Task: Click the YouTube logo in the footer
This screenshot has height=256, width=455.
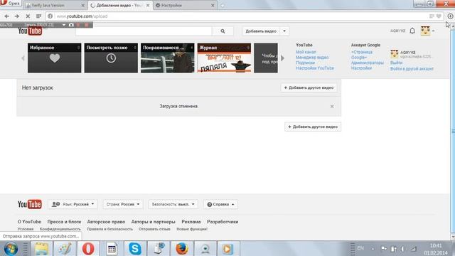Action: pyautogui.click(x=30, y=204)
